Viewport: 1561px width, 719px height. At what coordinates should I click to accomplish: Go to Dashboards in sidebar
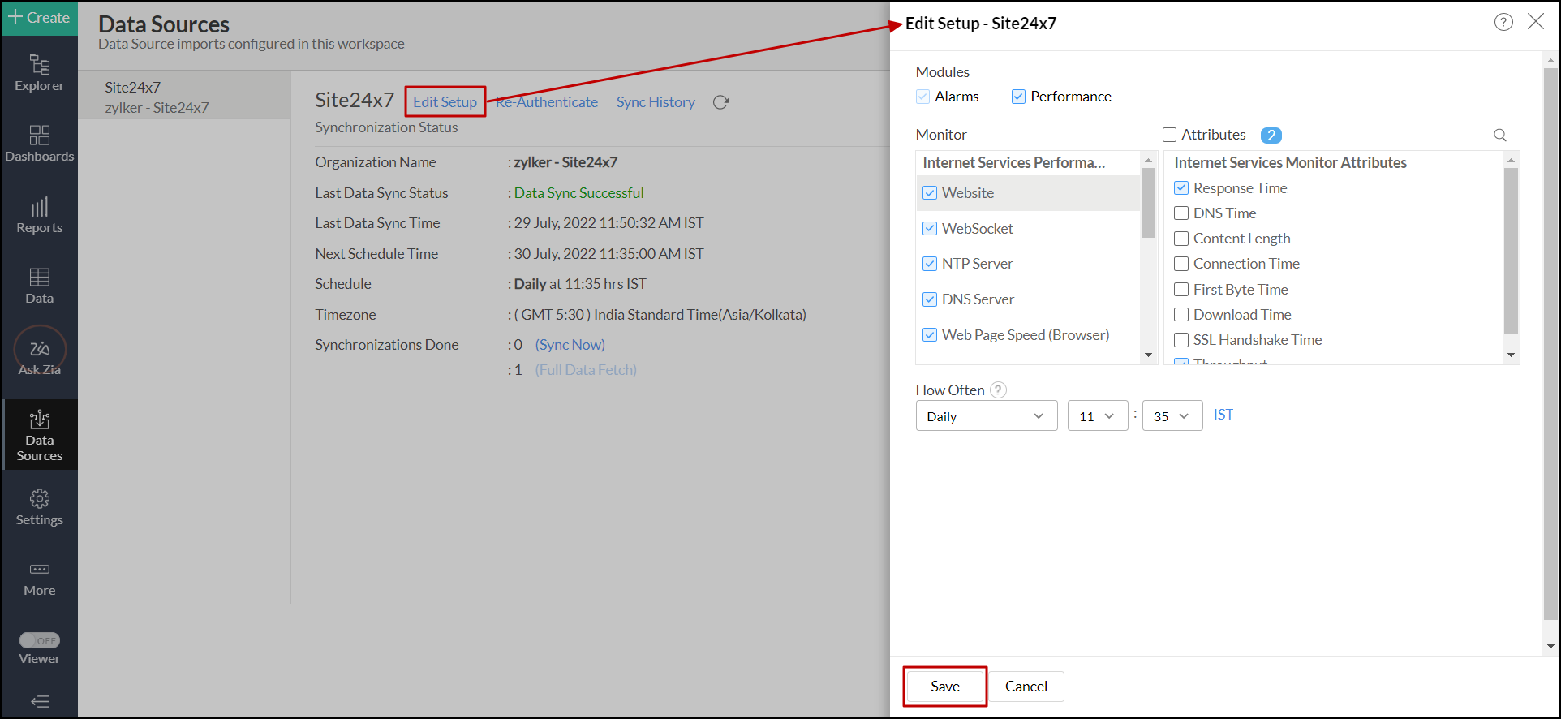39,144
